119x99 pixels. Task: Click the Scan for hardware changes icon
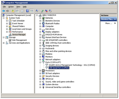point(37,11)
